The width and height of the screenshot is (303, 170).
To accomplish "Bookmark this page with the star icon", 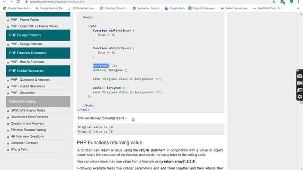I will [274, 1].
